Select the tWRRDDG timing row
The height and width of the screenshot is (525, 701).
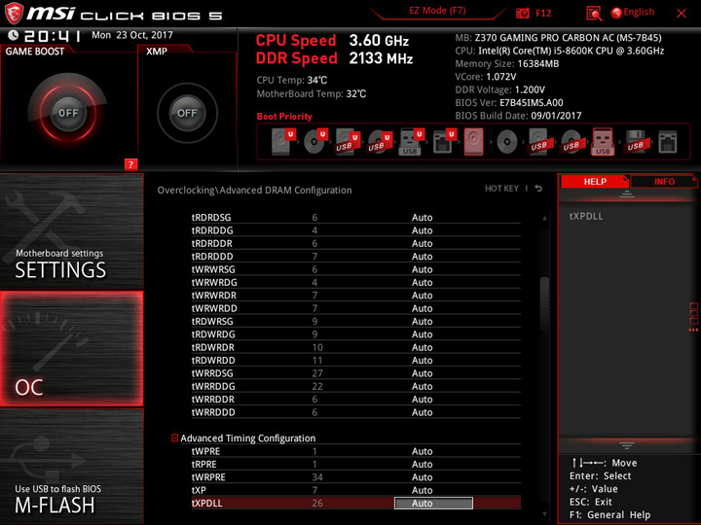pyautogui.click(x=356, y=386)
